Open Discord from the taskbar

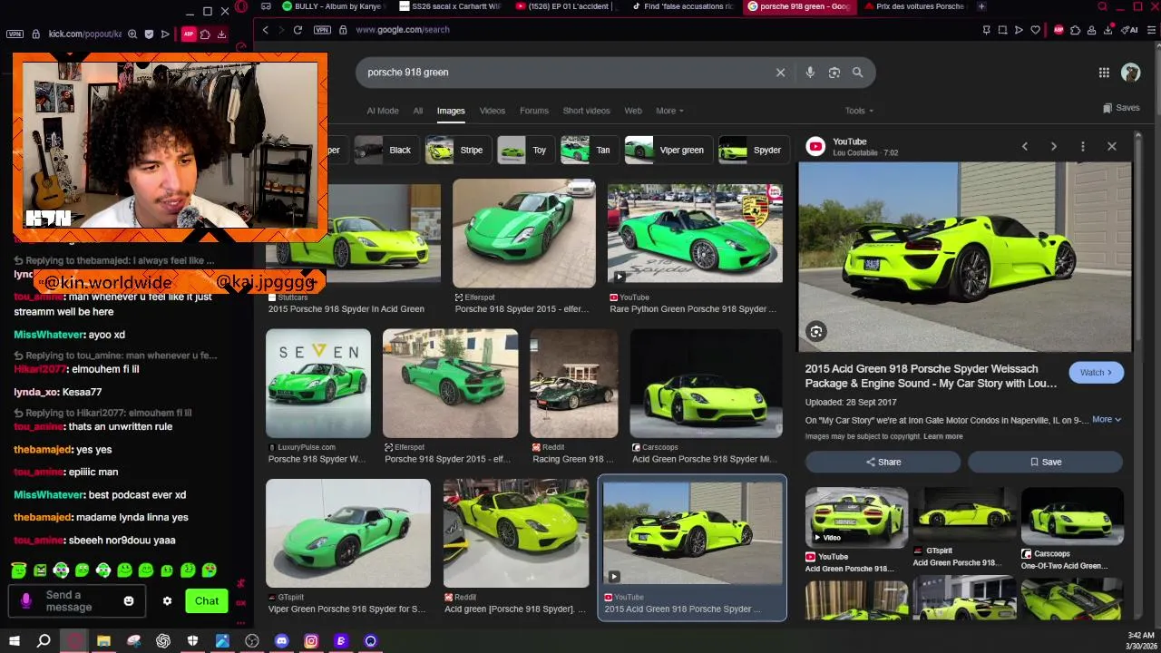[281, 641]
